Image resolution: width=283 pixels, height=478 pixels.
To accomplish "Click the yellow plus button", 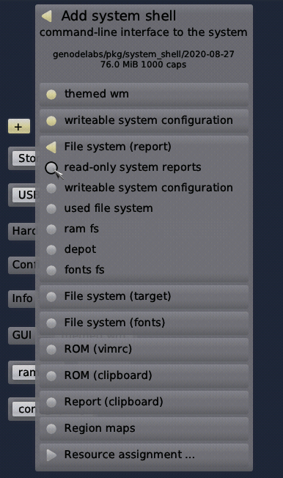I will (19, 127).
